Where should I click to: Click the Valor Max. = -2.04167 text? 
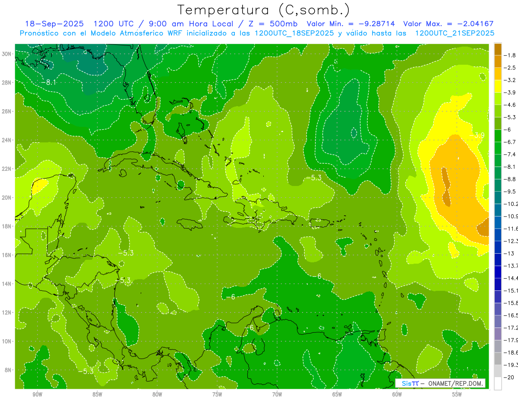(x=448, y=24)
